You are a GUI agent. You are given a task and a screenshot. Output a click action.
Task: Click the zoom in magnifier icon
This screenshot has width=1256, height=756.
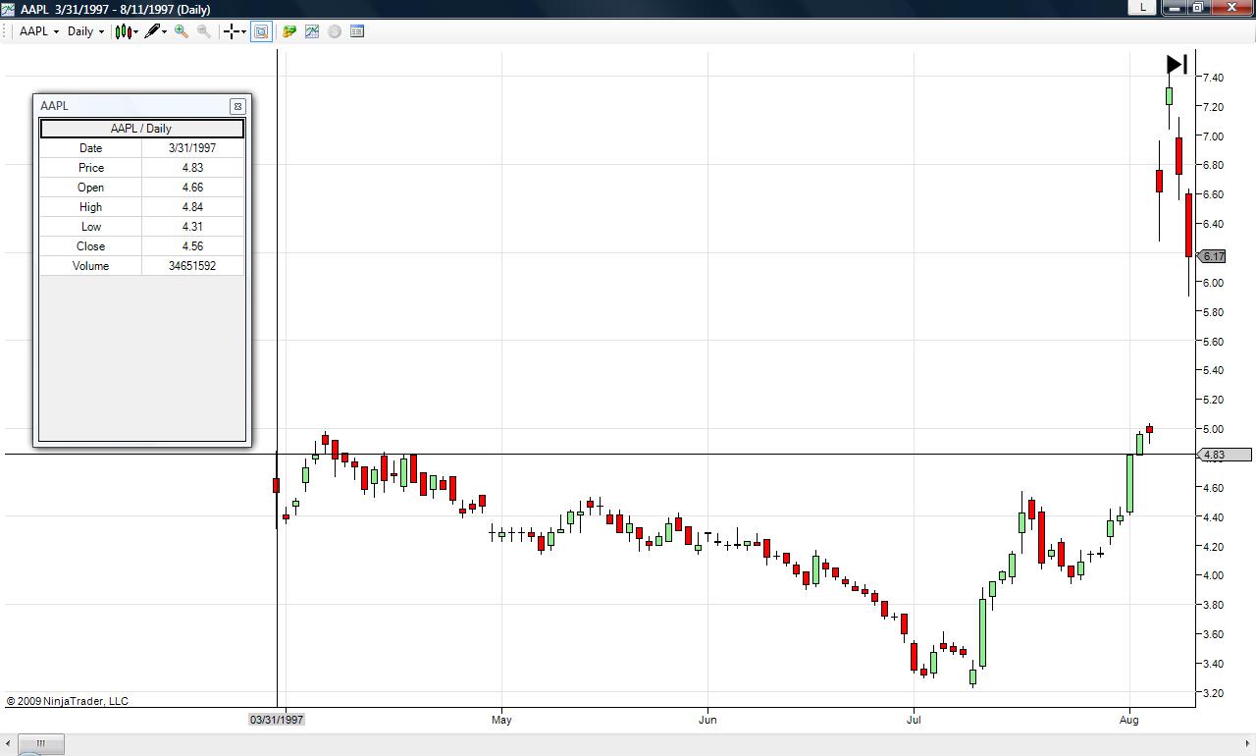point(182,31)
